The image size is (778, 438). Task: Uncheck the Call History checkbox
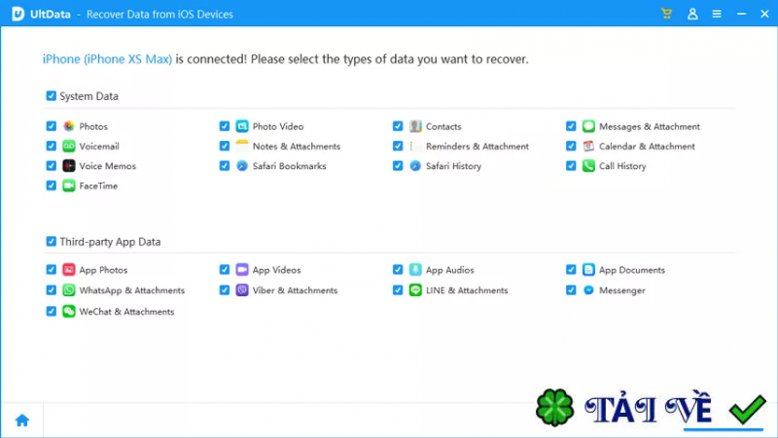571,166
